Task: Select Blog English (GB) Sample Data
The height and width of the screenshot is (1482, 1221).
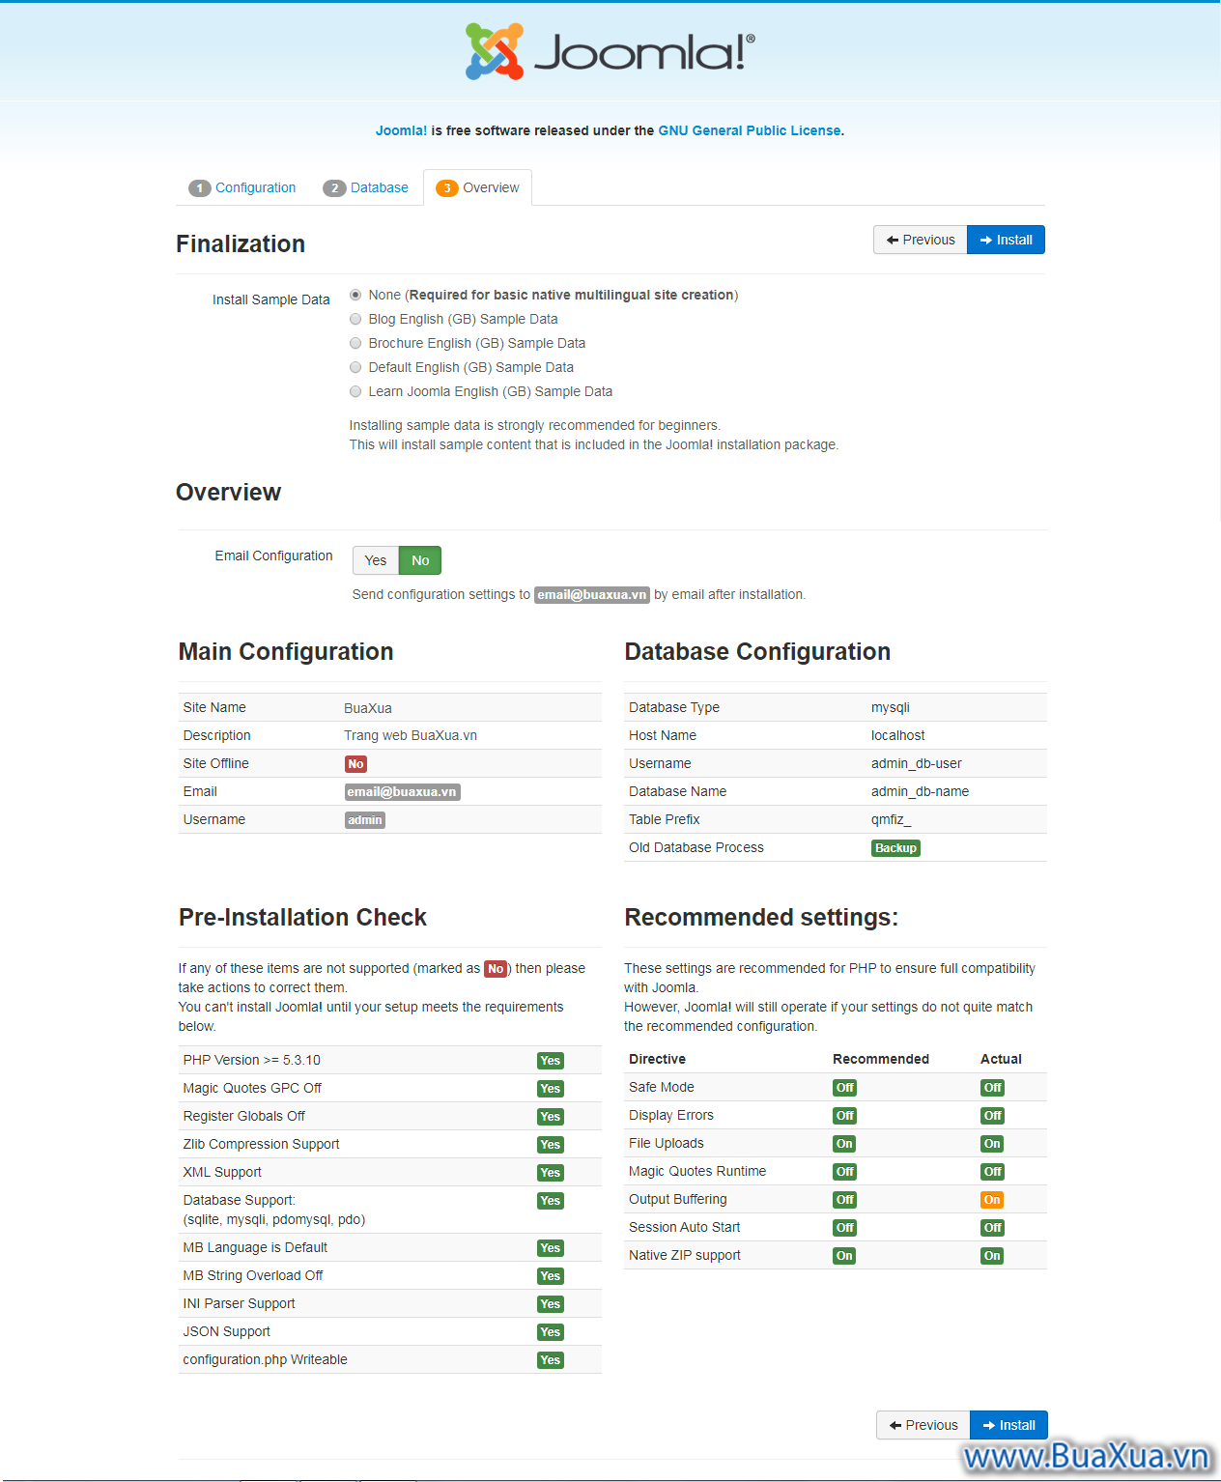Action: pyautogui.click(x=355, y=319)
